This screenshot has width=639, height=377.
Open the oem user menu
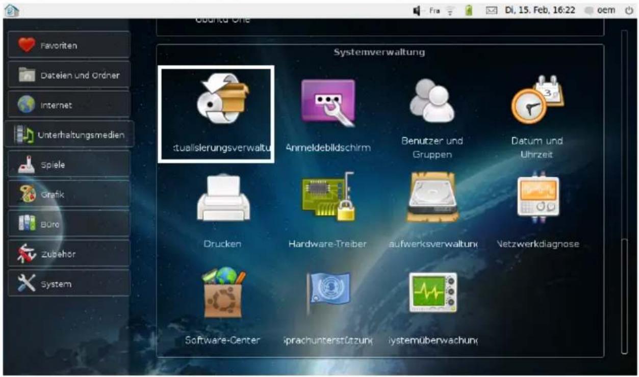pos(600,10)
